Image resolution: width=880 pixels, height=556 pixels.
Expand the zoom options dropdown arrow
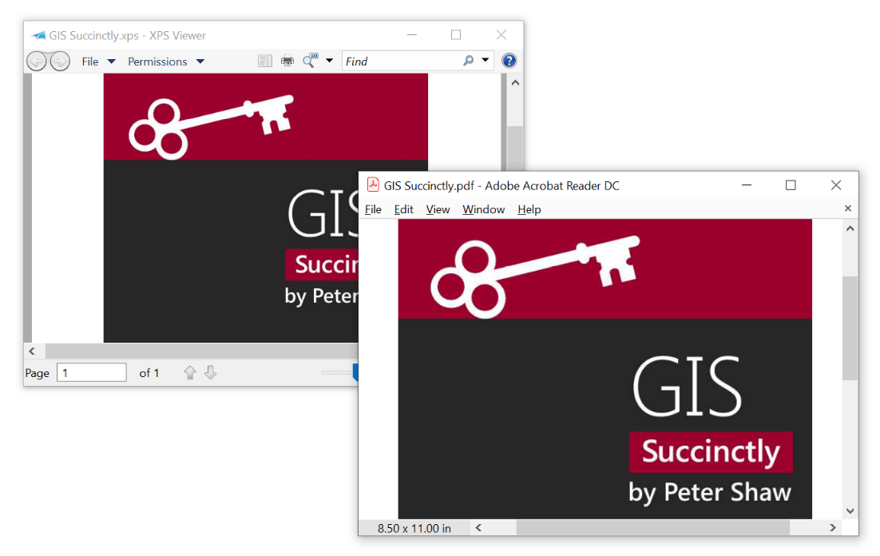(x=330, y=60)
